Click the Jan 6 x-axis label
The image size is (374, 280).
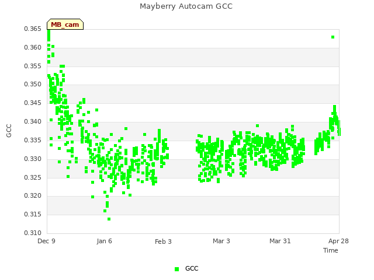pos(105,241)
